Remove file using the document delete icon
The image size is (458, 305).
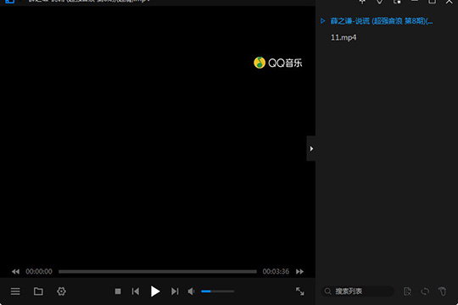(407, 291)
